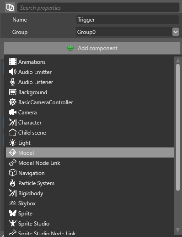182x237 pixels.
Task: Click the green plus icon
Action: tap(70, 48)
